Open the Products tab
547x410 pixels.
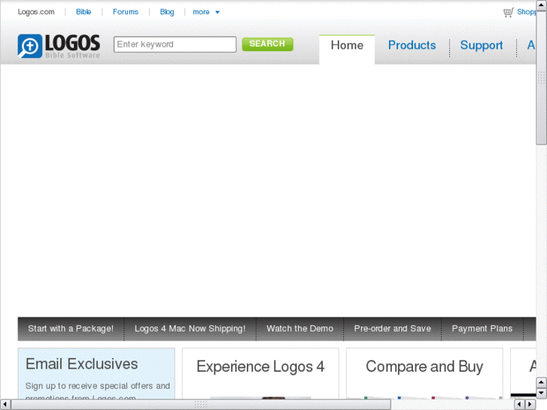(x=412, y=45)
